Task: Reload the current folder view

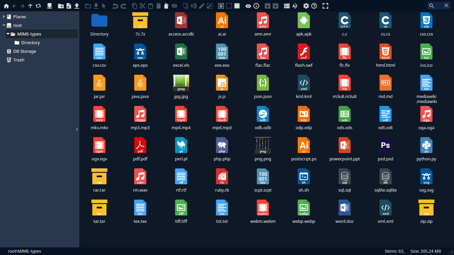Action: [38, 6]
